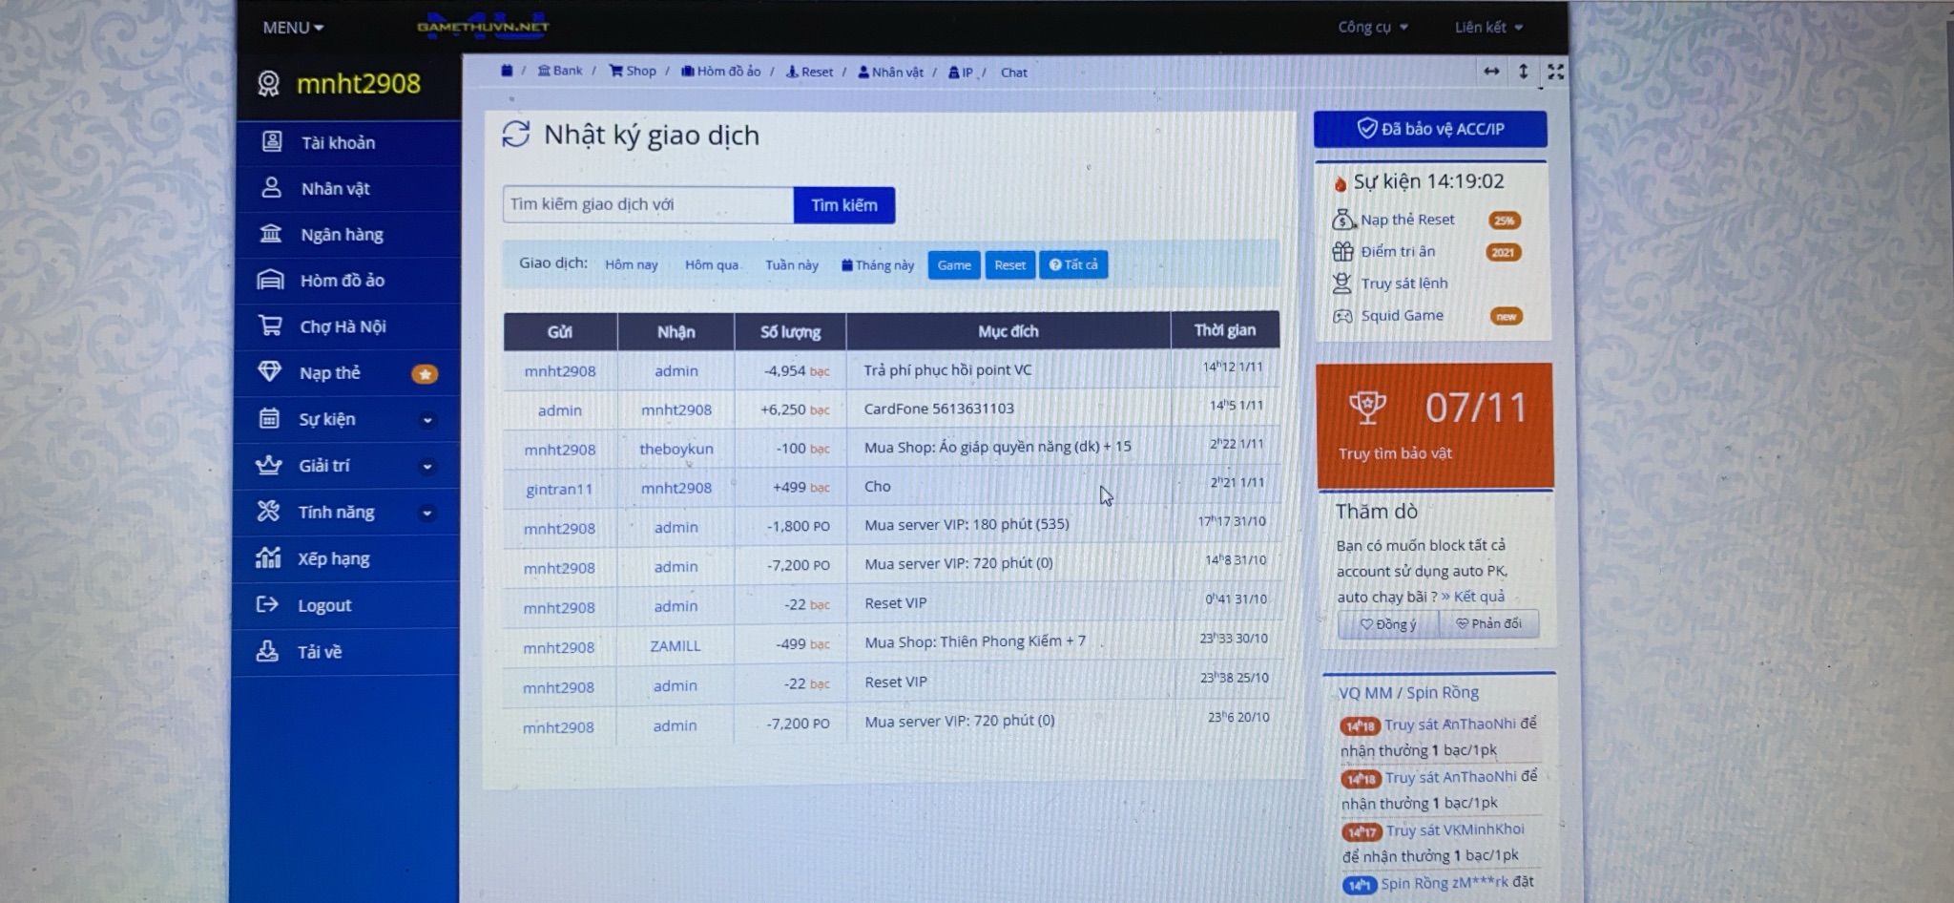Click the Tìm kiếm search button
Image resolution: width=1954 pixels, height=903 pixels.
[844, 205]
